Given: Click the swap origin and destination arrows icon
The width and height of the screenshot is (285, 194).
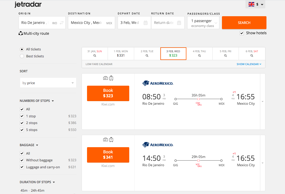Looking at the screenshot, I should coord(62,23).
